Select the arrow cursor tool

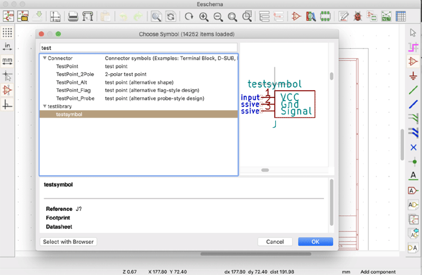coord(413,32)
